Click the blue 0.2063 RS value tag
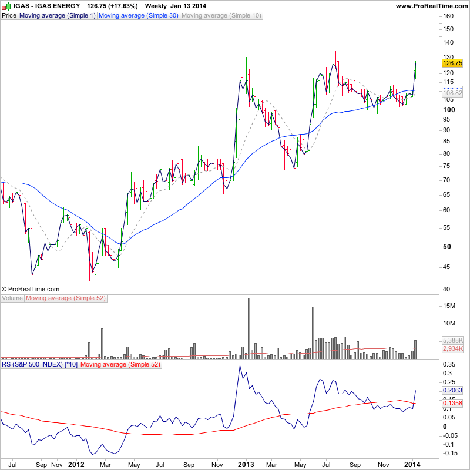470x470 pixels. click(x=452, y=390)
